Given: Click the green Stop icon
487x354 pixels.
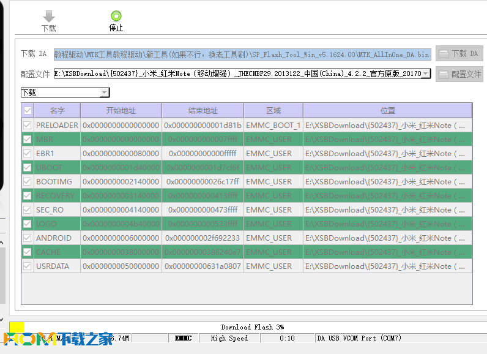Looking at the screenshot, I should pyautogui.click(x=116, y=15).
